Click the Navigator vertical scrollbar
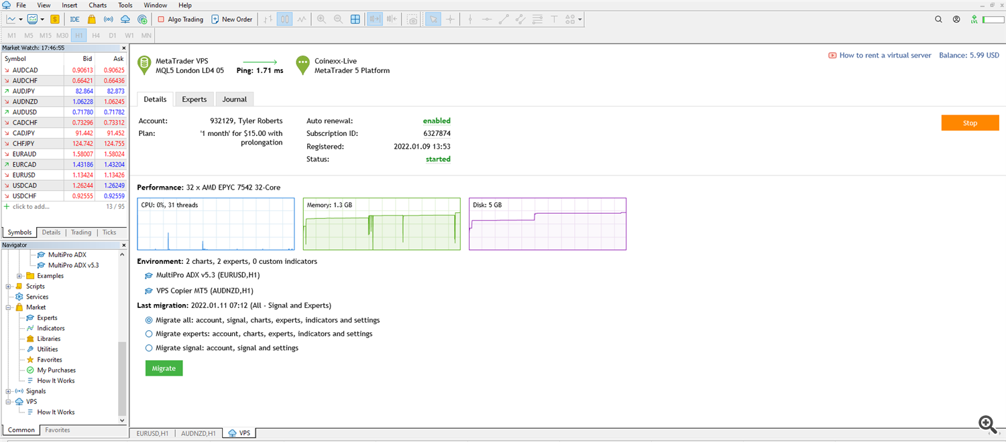 [x=122, y=378]
